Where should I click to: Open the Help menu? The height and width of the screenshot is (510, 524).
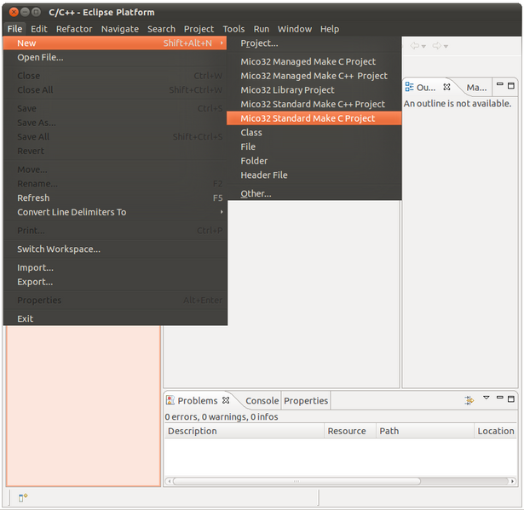330,29
